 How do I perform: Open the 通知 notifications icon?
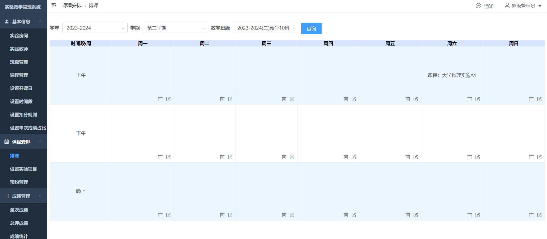(478, 6)
